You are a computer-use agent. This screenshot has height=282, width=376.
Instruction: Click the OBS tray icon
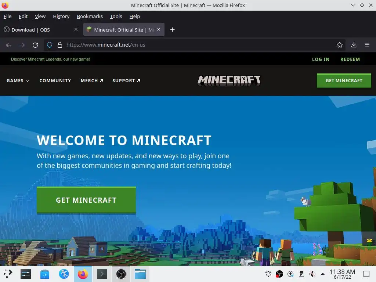(x=279, y=274)
